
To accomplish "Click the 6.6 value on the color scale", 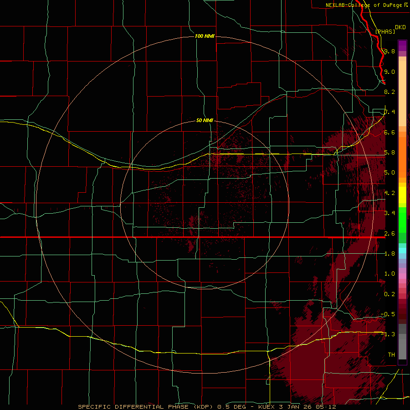I will [389, 132].
